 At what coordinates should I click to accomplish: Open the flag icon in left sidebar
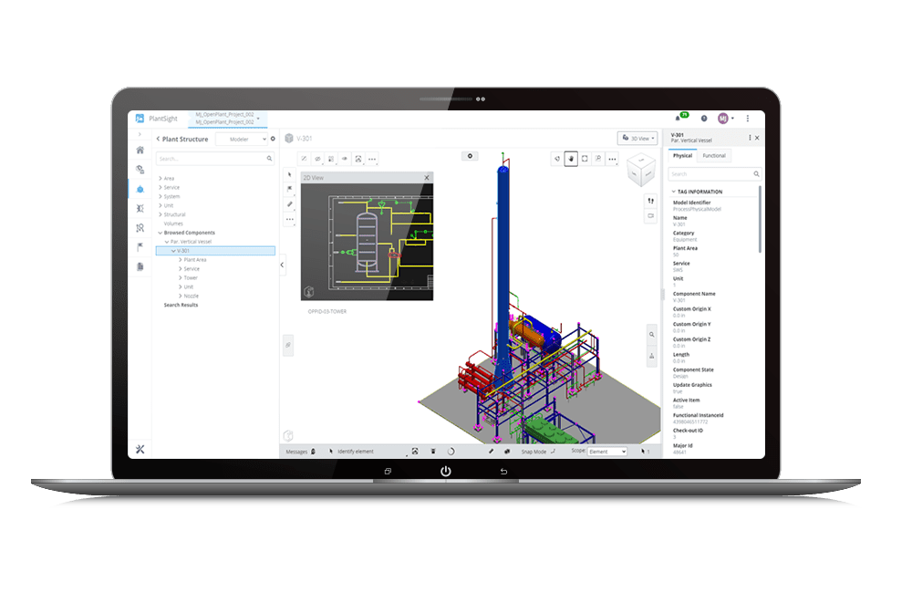point(140,247)
